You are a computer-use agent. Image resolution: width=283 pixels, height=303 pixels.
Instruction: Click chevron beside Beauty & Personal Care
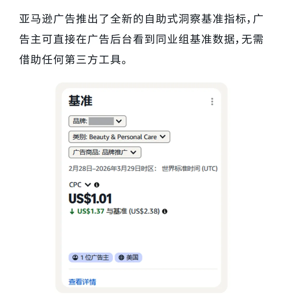[163, 137]
